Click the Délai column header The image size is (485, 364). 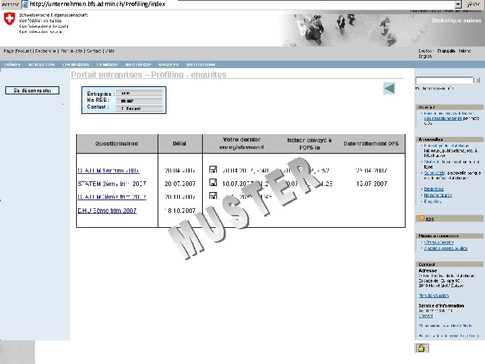click(179, 144)
